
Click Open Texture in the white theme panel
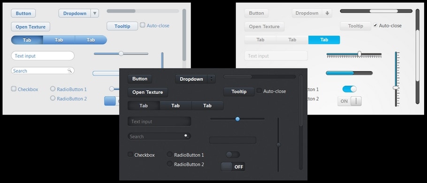264,26
